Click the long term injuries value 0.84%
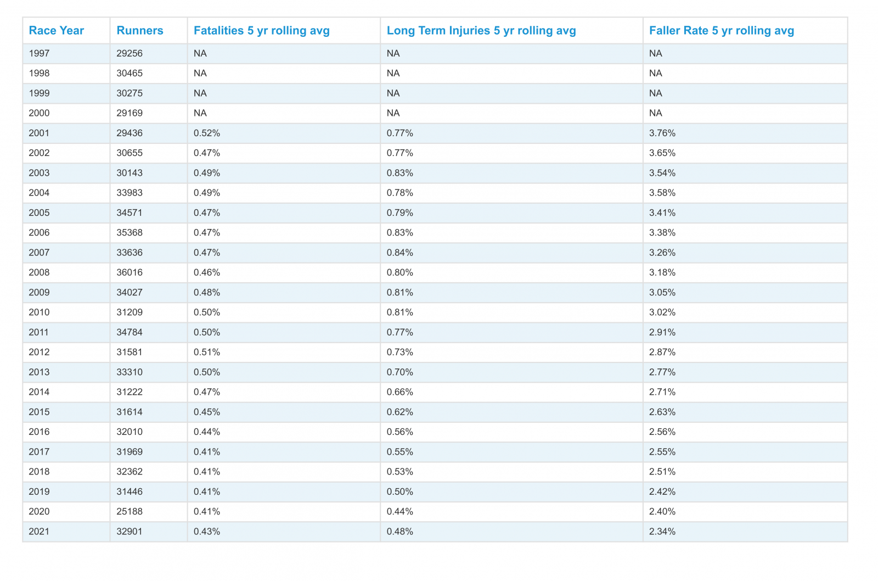 (x=399, y=253)
